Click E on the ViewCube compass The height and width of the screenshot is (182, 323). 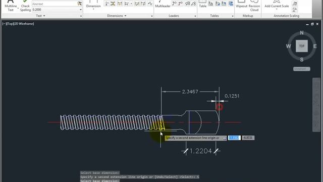[x=315, y=46]
